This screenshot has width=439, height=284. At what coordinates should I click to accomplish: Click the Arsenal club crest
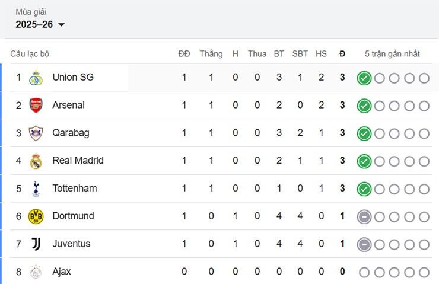pyautogui.click(x=36, y=106)
